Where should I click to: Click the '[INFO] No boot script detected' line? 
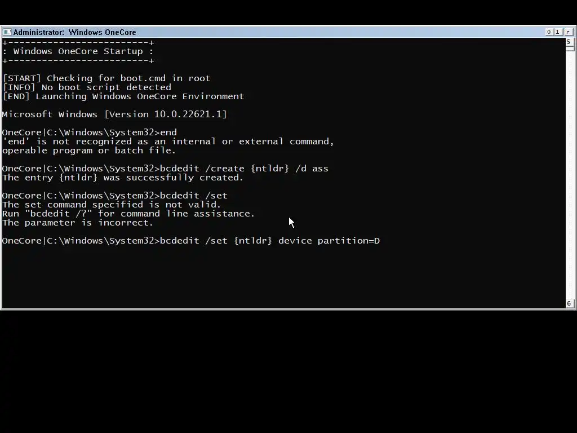click(87, 87)
